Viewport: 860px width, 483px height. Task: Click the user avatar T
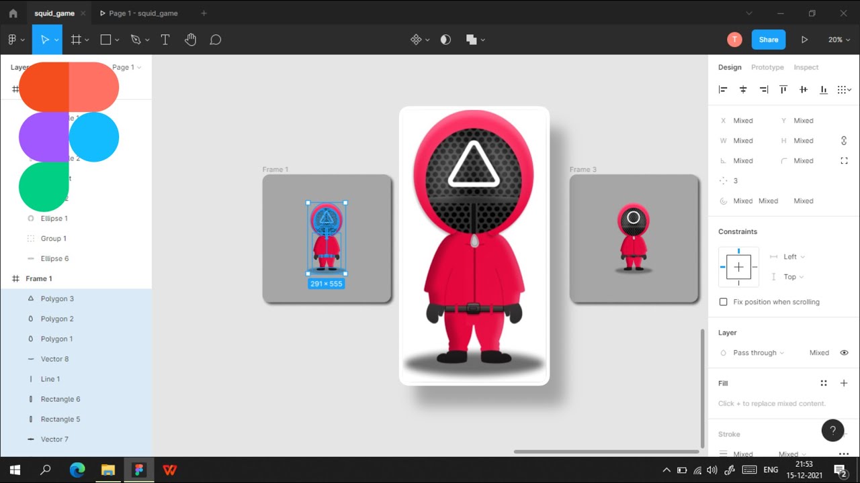click(734, 40)
